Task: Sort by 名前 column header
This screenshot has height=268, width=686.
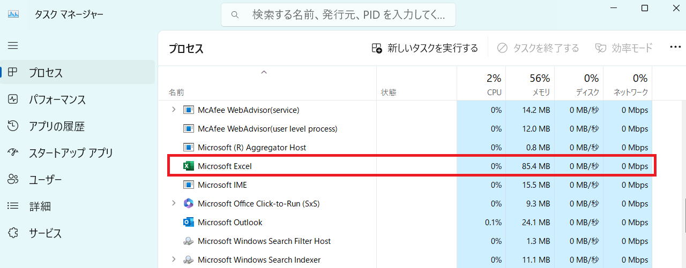Action: click(x=268, y=83)
